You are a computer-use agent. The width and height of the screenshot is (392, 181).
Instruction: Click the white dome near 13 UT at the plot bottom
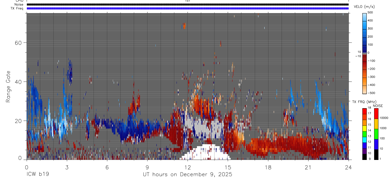204,153
